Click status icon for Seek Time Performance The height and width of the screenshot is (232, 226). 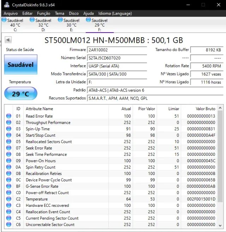[9, 154]
